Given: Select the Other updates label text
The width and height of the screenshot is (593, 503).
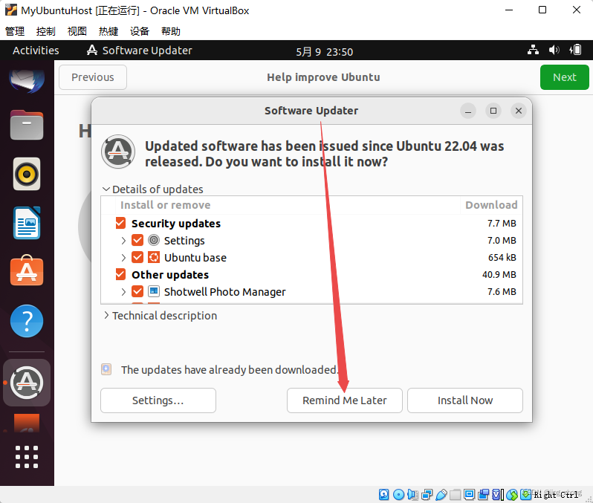Looking at the screenshot, I should pos(170,275).
